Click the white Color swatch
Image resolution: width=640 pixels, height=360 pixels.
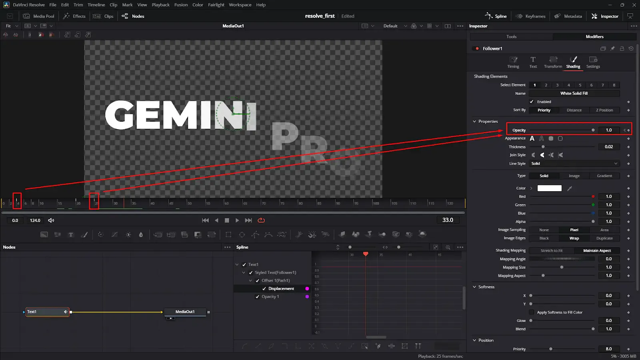(x=549, y=188)
